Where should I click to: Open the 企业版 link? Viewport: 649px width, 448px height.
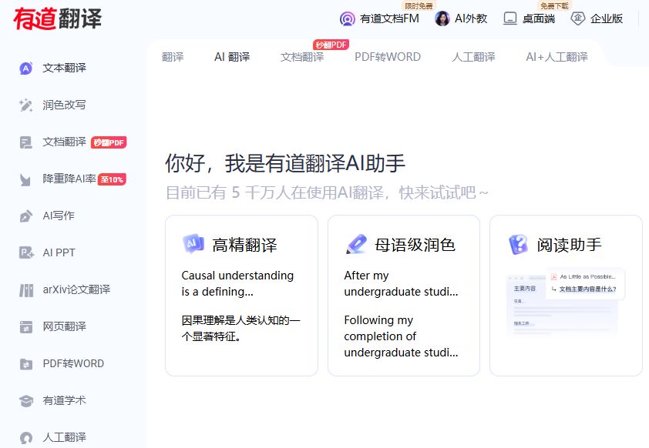[x=607, y=18]
